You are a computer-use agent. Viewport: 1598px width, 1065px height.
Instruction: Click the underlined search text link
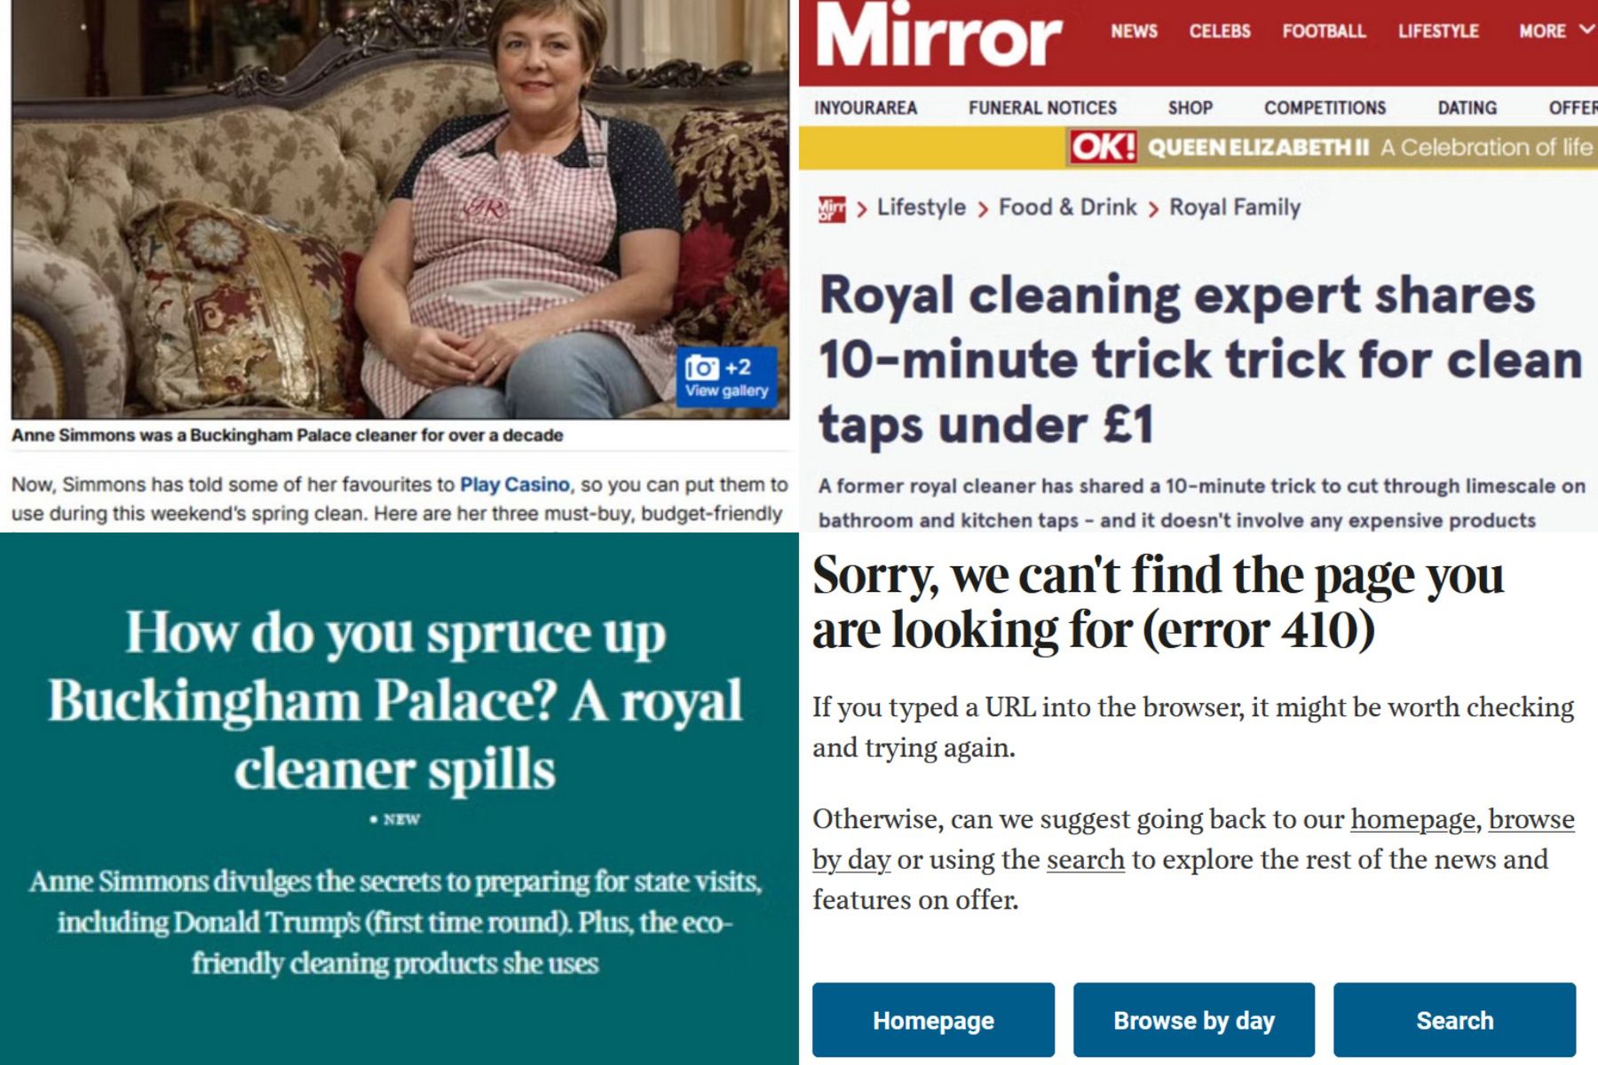(x=1085, y=860)
